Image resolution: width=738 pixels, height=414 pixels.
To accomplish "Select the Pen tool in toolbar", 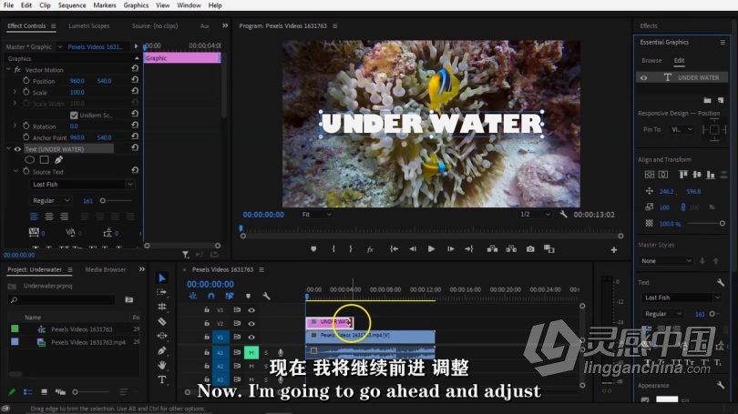I will click(x=162, y=350).
